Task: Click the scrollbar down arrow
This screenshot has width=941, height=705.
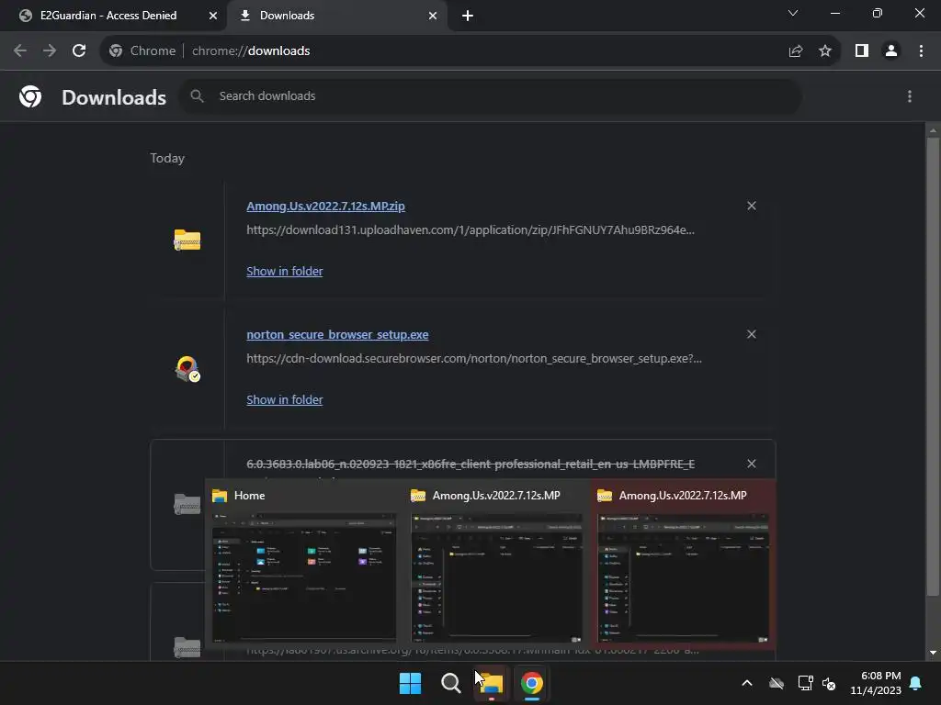Action: [x=933, y=653]
